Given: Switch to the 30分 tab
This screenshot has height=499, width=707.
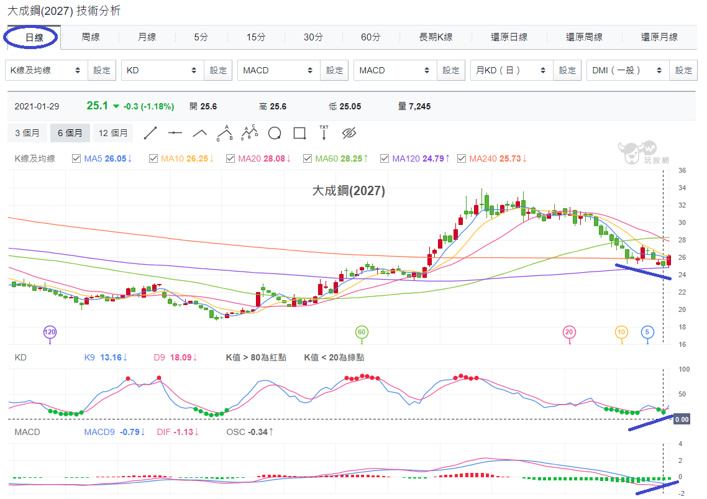Looking at the screenshot, I should tap(313, 37).
